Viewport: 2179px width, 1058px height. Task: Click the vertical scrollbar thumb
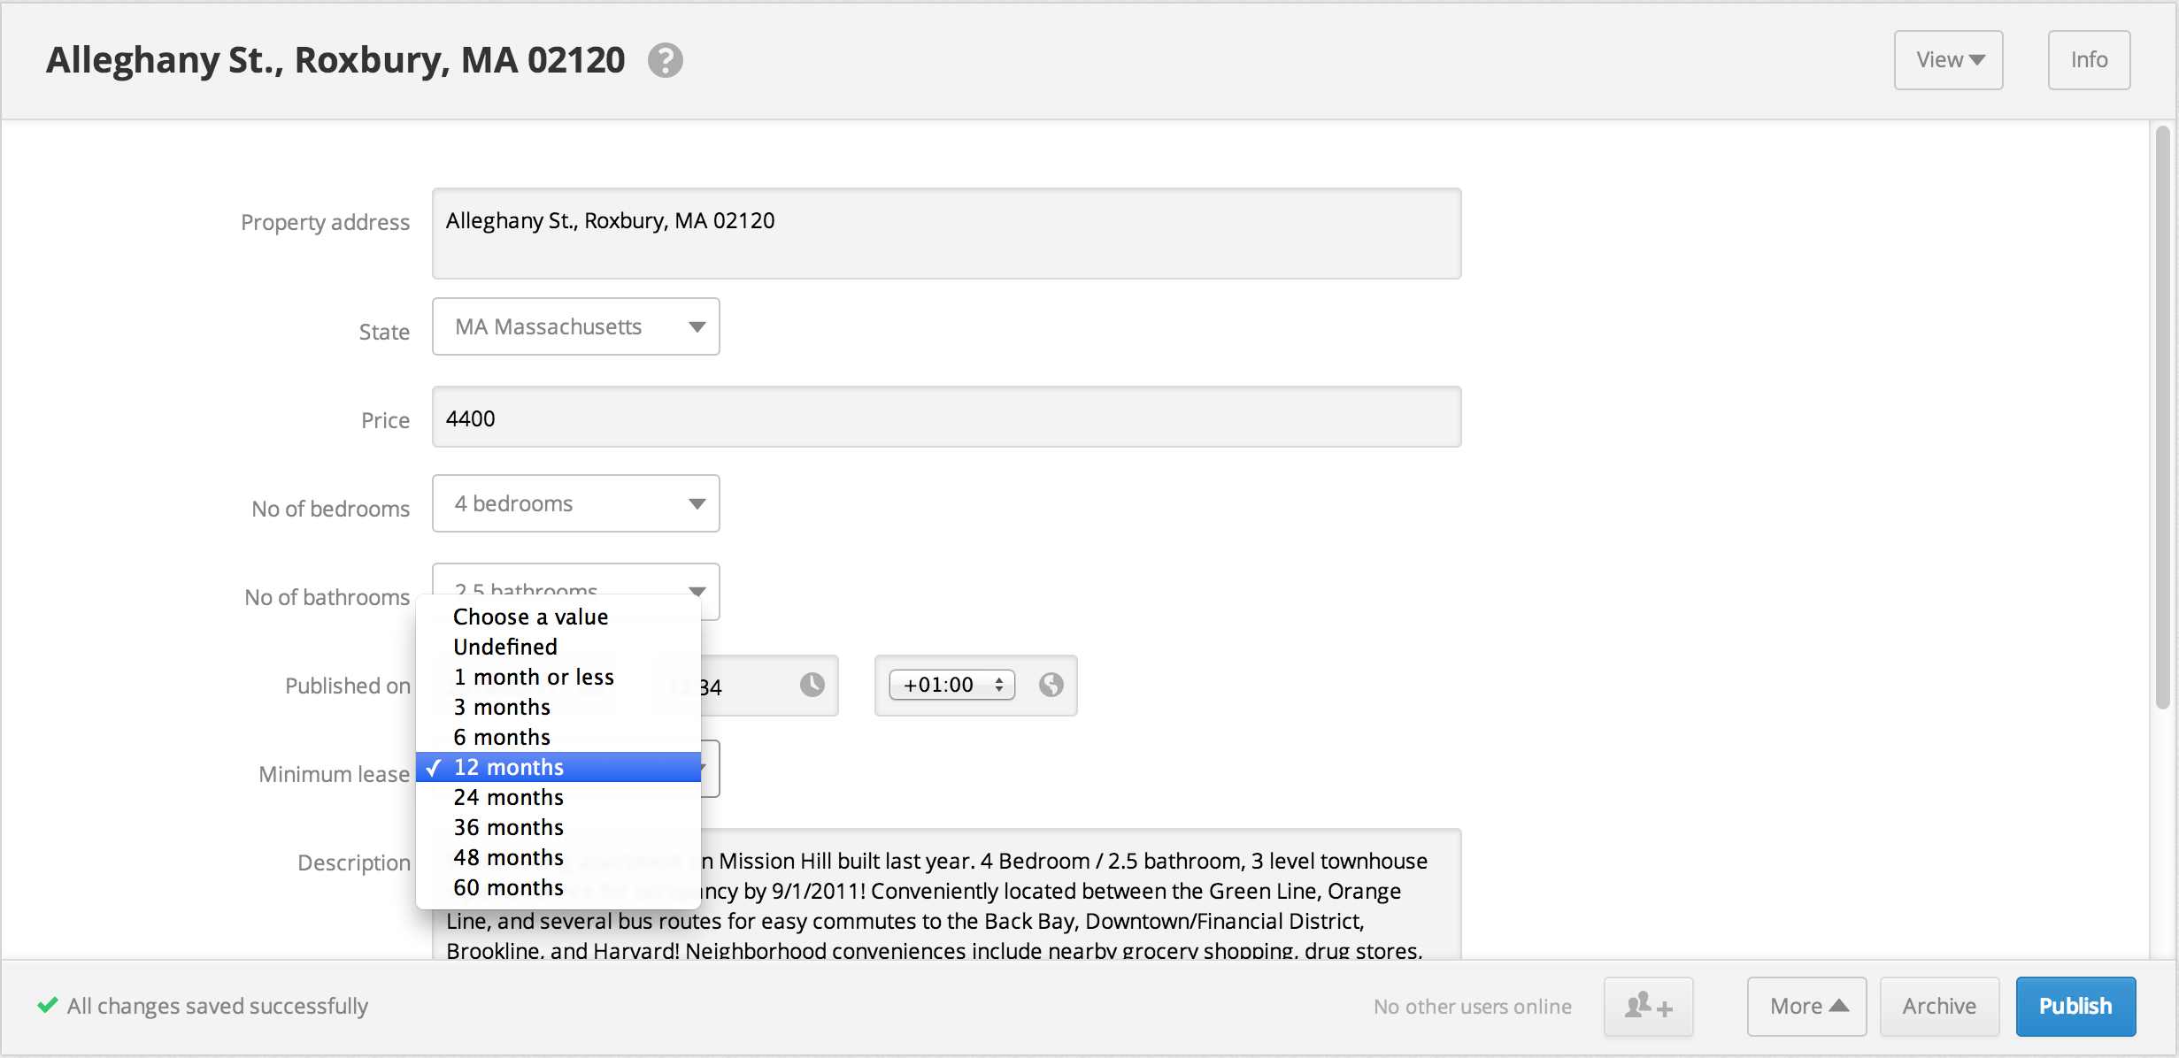click(2162, 416)
